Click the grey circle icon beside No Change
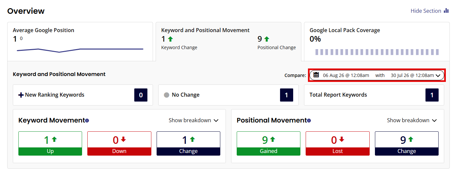This screenshot has width=457, height=171. 166,95
